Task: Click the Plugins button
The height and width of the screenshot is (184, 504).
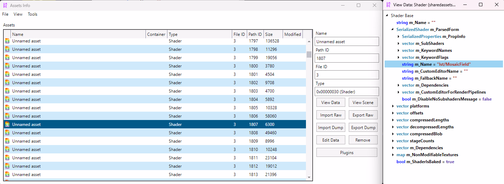Action: 346,152
